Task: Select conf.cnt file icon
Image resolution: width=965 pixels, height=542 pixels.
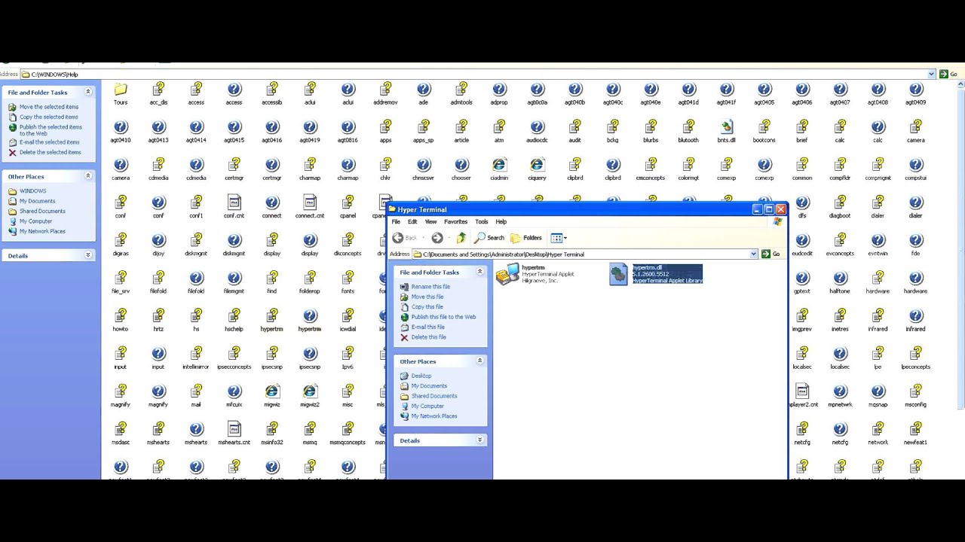Action: tap(234, 202)
